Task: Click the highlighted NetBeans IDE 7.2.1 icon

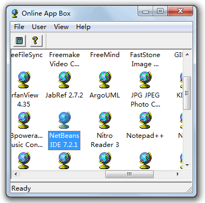Action: [x=64, y=120]
